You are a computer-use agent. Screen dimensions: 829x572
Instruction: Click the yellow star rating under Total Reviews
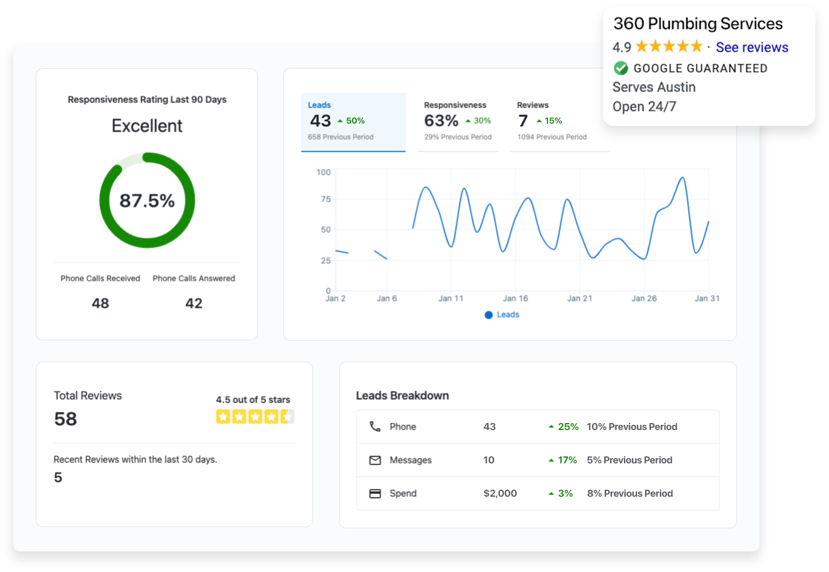[x=255, y=416]
